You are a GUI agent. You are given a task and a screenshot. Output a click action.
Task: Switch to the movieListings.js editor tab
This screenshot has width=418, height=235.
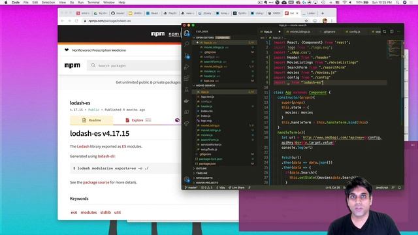(300, 32)
